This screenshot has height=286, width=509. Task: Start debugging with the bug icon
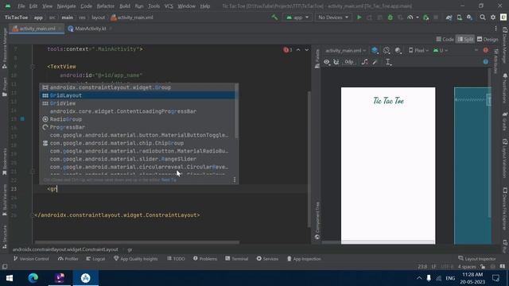click(390, 17)
